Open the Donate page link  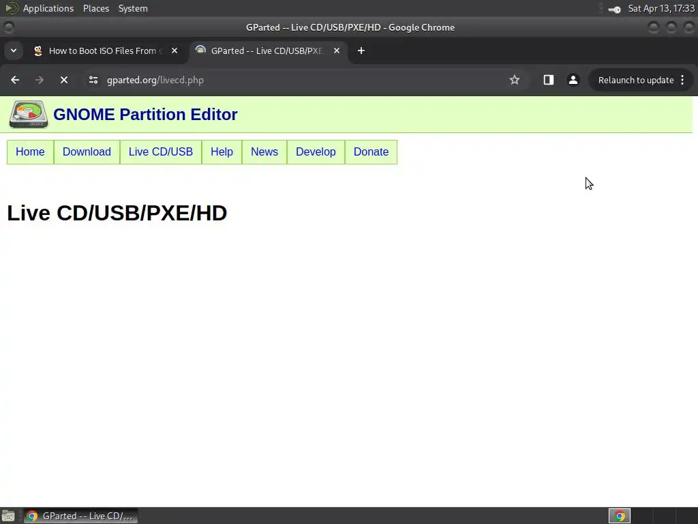371,152
